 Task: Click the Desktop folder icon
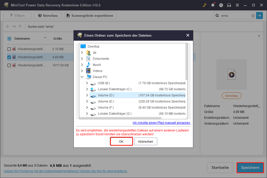83,46
